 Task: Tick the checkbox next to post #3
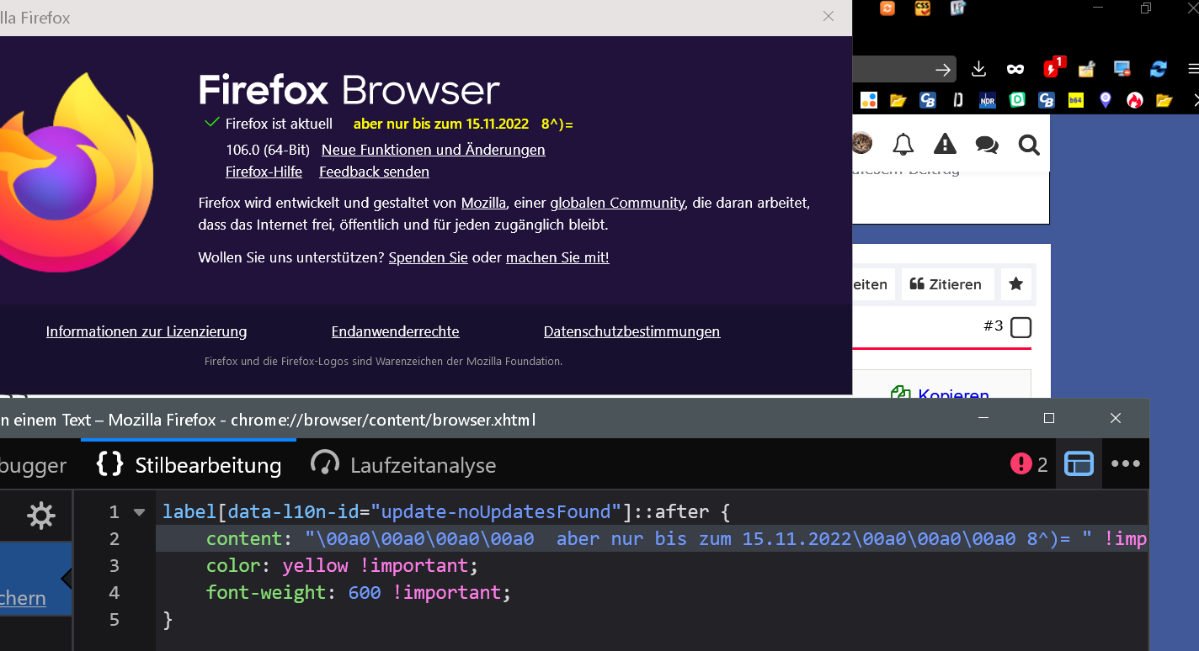(x=1020, y=327)
